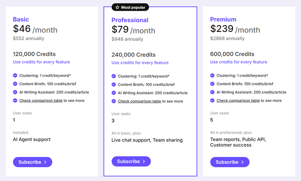
Task: Click Use credits for every feature under Basic
Action: pos(41,62)
